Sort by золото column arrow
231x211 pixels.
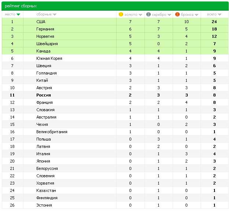140,15
